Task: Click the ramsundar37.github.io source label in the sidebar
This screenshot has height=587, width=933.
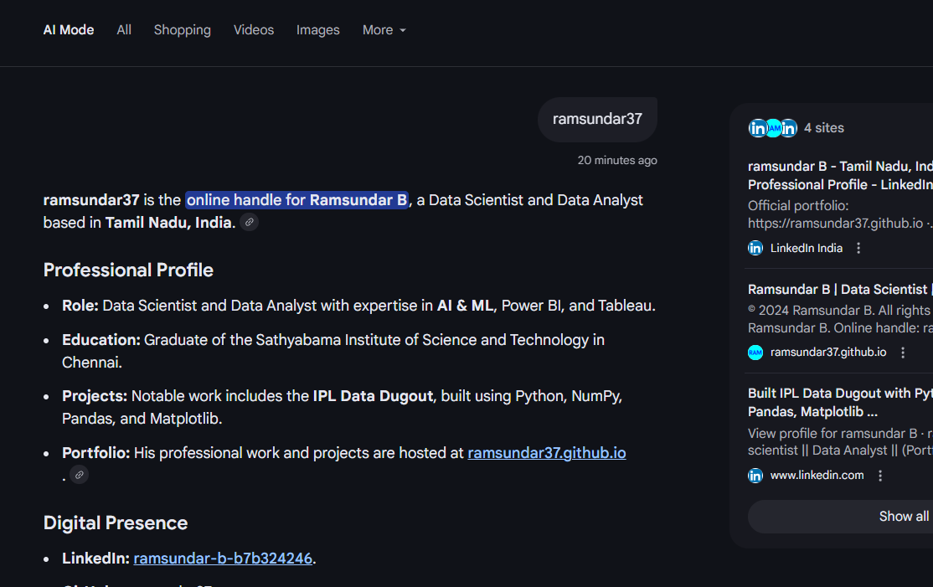Action: click(828, 352)
